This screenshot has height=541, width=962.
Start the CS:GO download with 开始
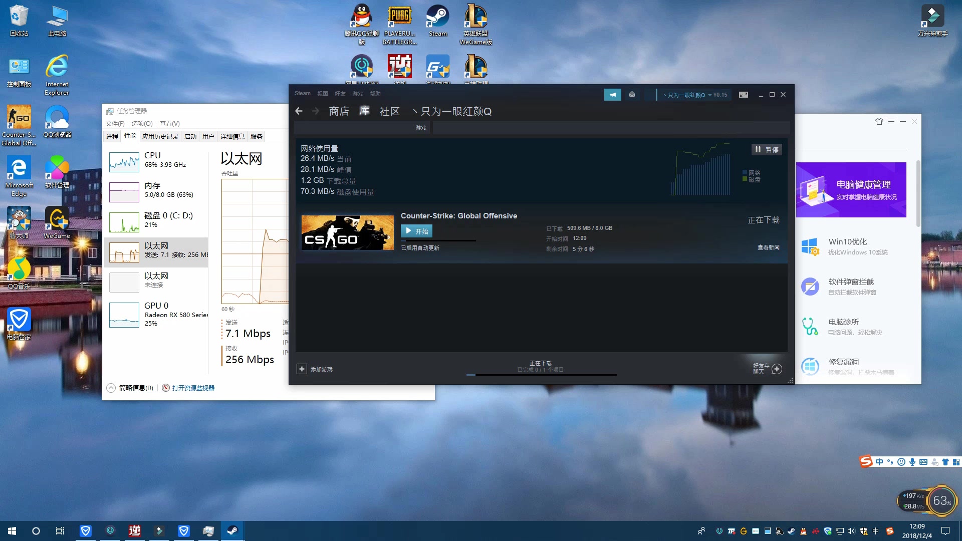416,231
